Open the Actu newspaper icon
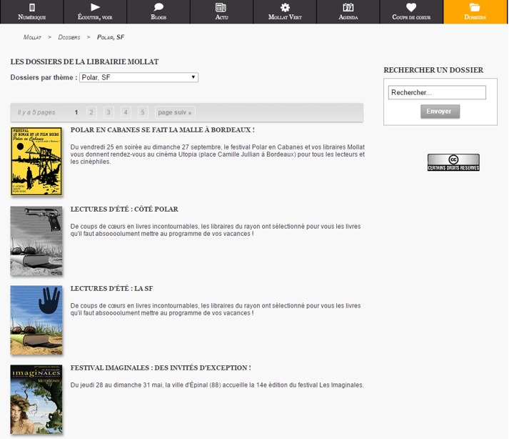The image size is (509, 439). 221,7
